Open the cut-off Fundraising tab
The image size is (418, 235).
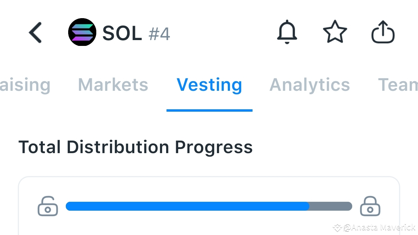25,85
